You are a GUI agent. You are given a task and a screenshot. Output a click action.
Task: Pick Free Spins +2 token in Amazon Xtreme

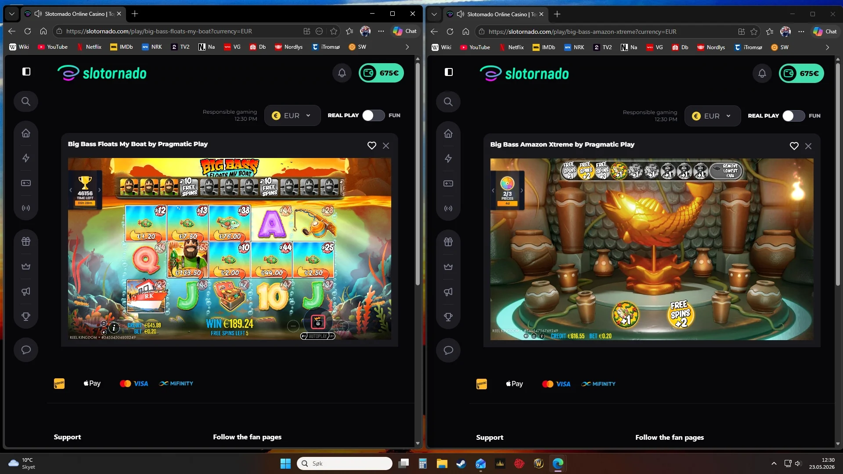point(681,314)
